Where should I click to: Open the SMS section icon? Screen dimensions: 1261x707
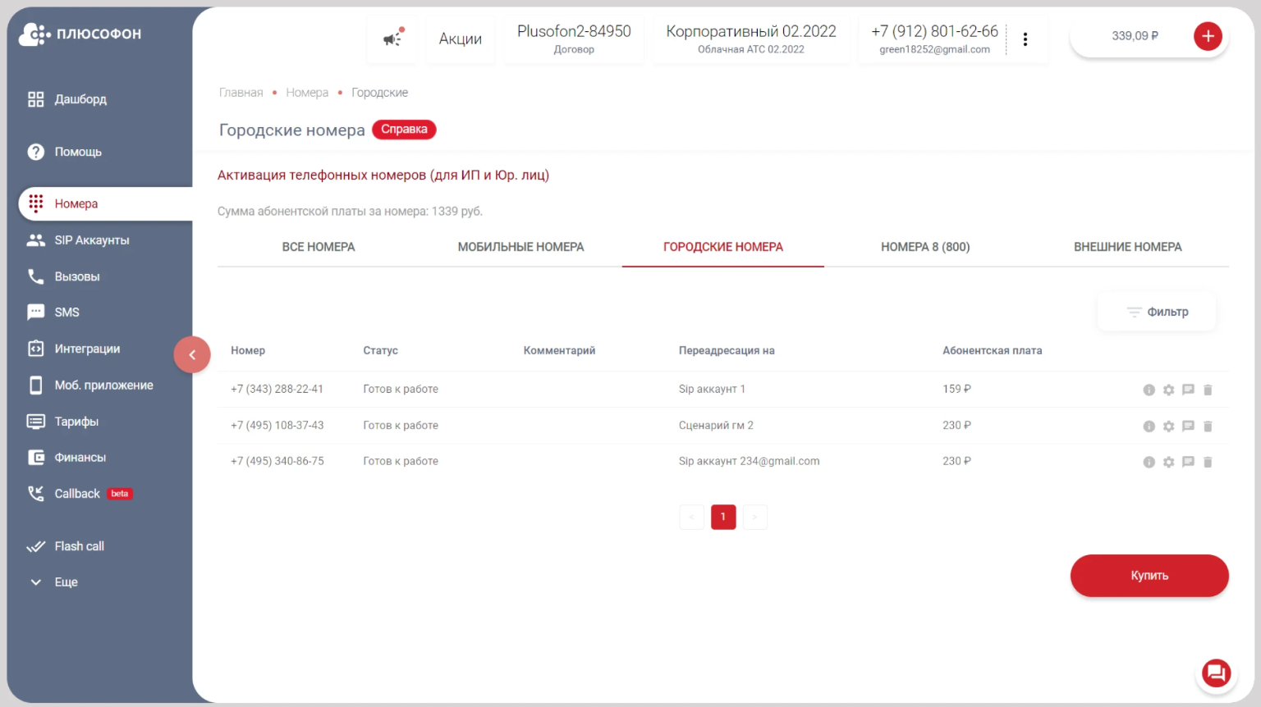click(35, 312)
